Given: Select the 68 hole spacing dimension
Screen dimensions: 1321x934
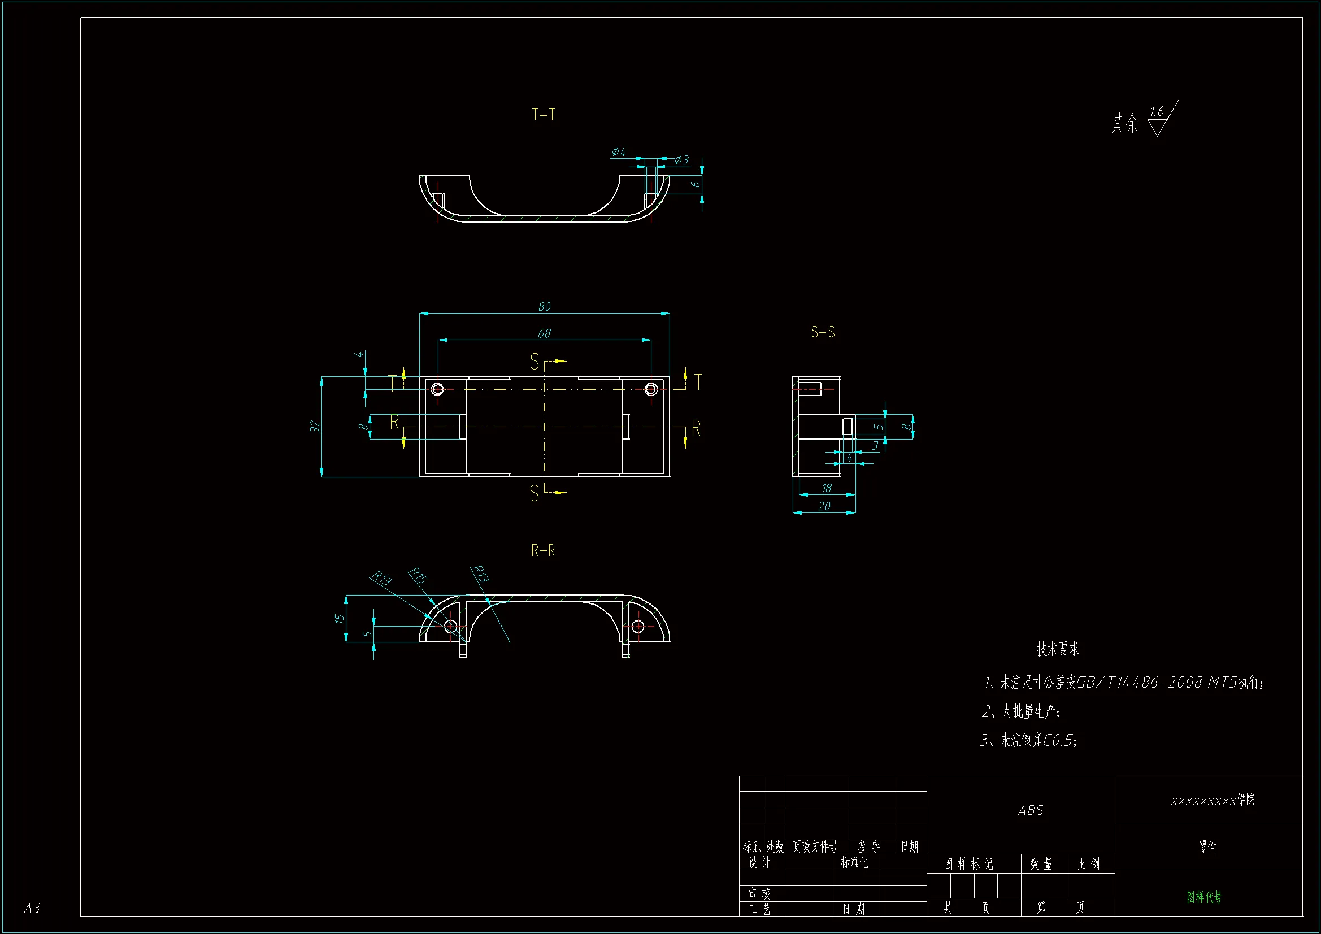Looking at the screenshot, I should click(544, 334).
